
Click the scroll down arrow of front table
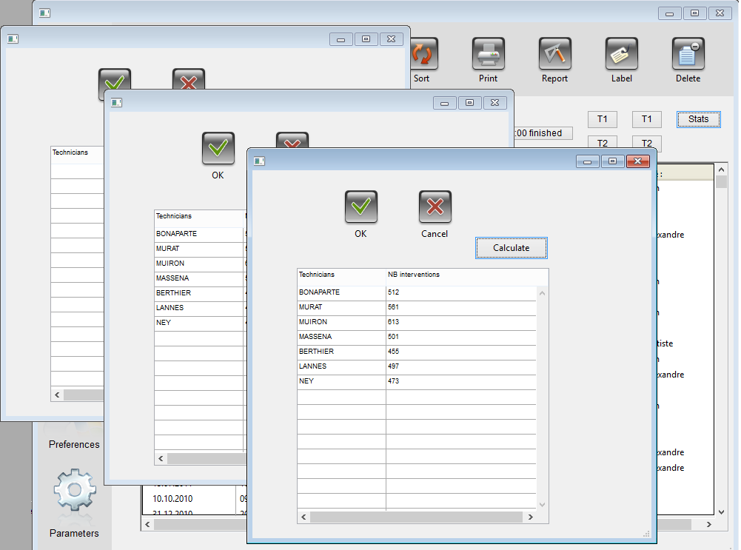(x=542, y=504)
